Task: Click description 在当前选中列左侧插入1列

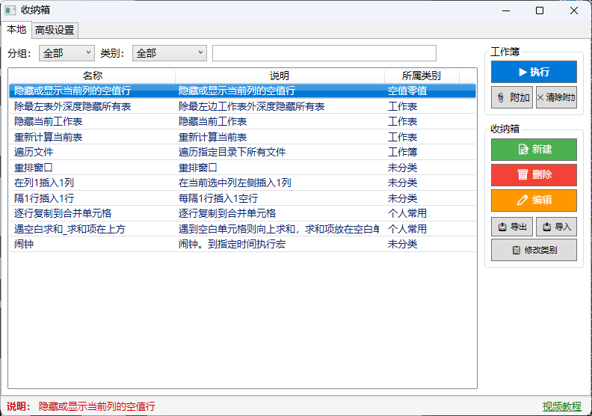Action: [235, 183]
